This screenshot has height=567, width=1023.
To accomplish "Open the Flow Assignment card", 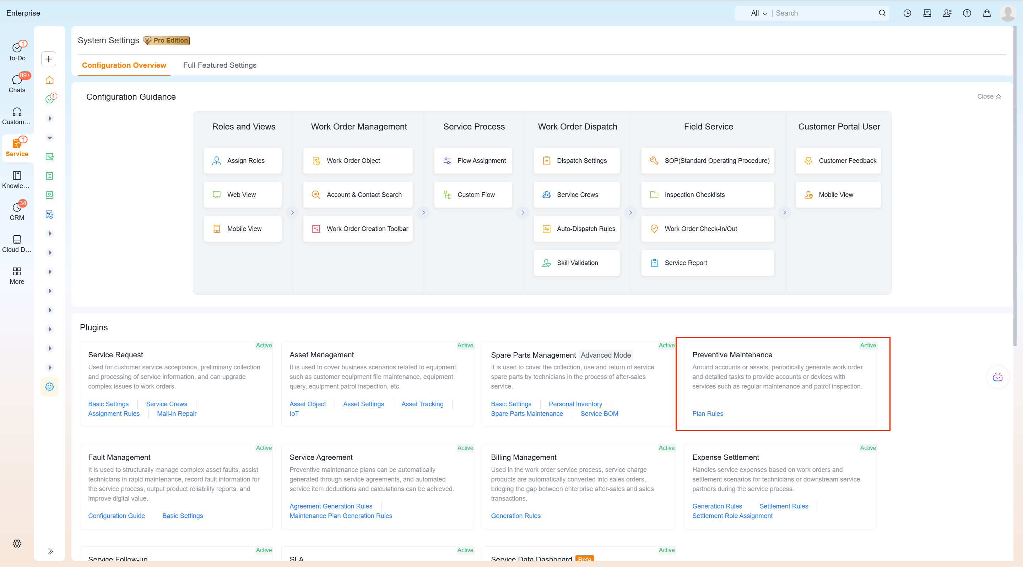I will 473,161.
